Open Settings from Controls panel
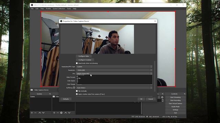Image resolution: width=220 pixels, height=123 pixels. 175,110
